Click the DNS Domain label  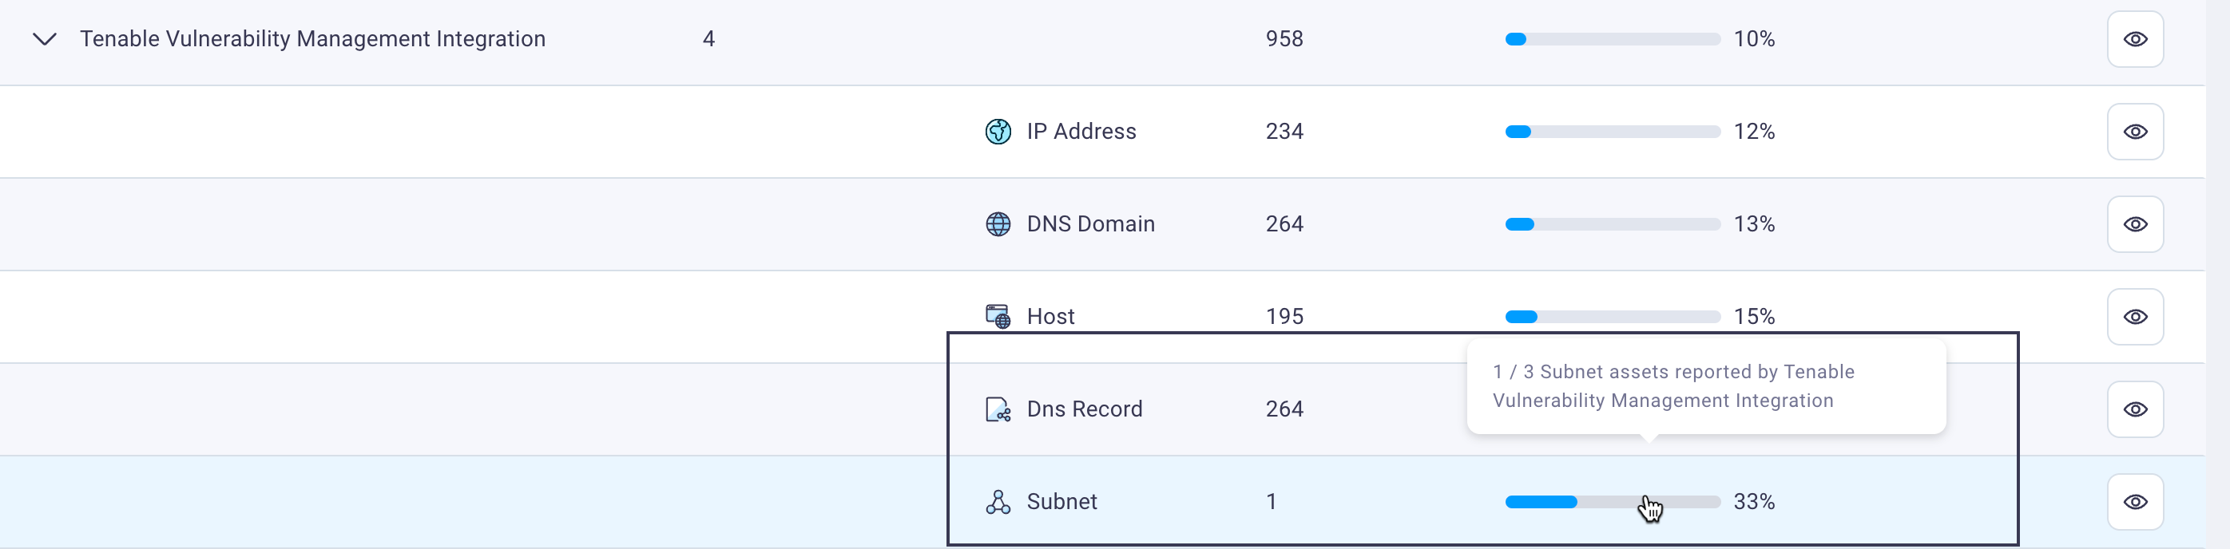pyautogui.click(x=1091, y=224)
